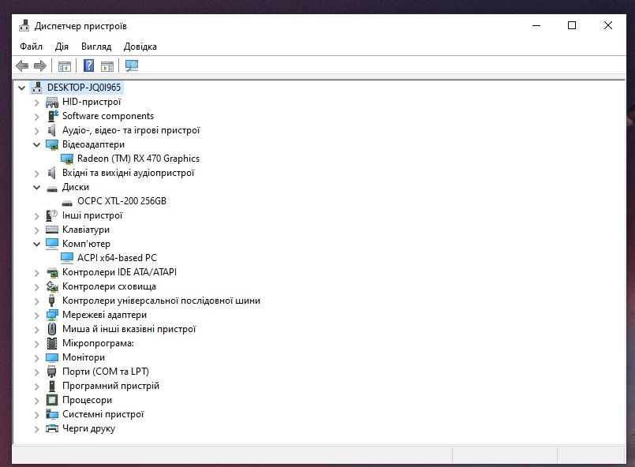The height and width of the screenshot is (467, 635).
Task: Click the OCPC XTL-200 disk icon
Action: (67, 203)
